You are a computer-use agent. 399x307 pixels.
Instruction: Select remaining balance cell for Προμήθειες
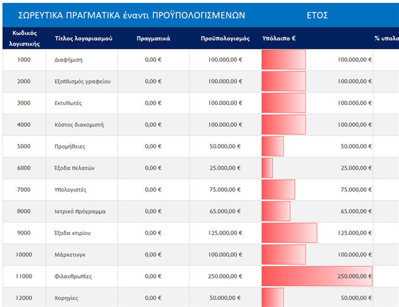(317, 146)
